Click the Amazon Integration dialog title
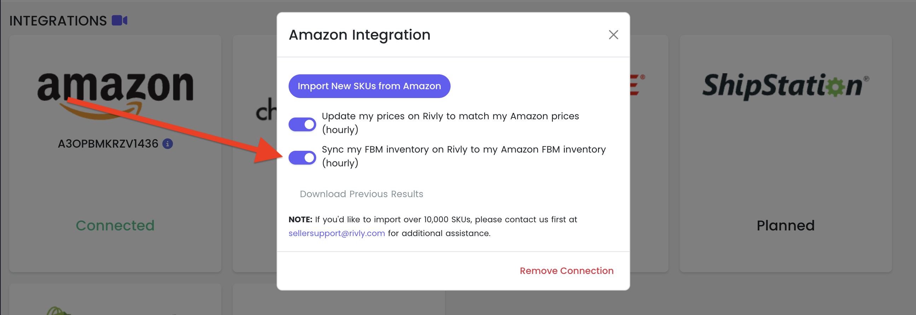 (359, 35)
